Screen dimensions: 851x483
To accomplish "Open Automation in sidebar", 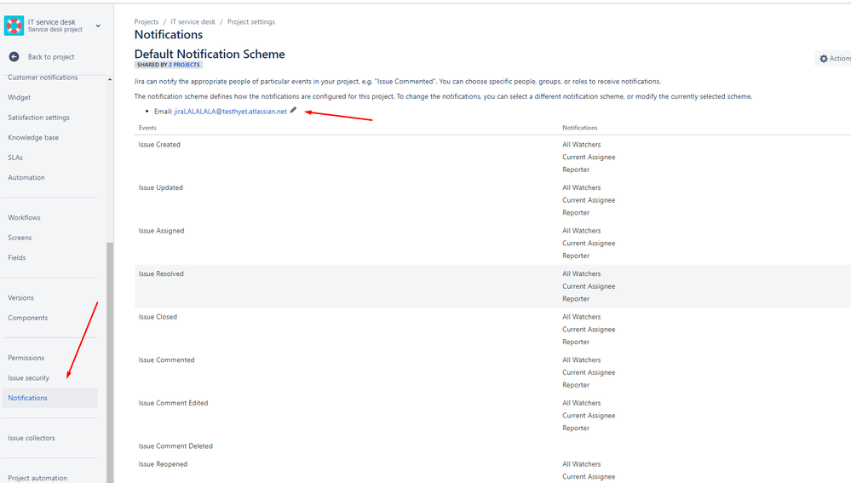I will pos(26,178).
